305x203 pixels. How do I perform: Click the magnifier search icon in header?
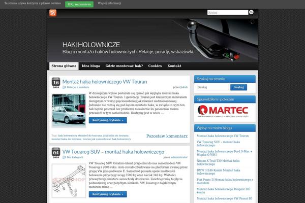pos(251,12)
